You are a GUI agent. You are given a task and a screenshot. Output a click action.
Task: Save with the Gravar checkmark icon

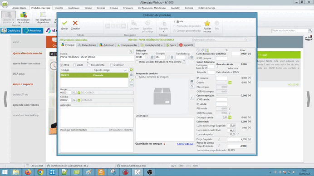(x=64, y=23)
